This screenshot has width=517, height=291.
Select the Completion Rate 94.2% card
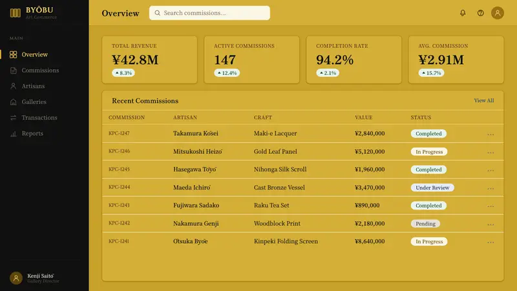(x=353, y=59)
